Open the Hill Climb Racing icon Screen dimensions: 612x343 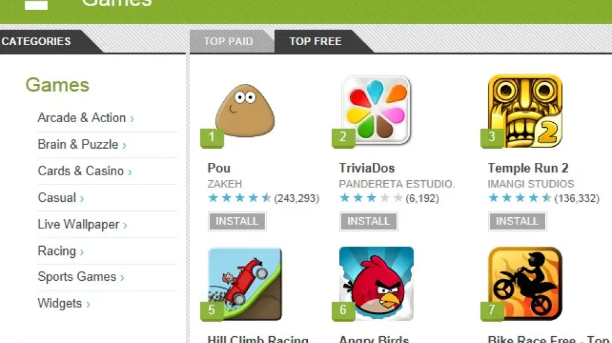click(245, 283)
